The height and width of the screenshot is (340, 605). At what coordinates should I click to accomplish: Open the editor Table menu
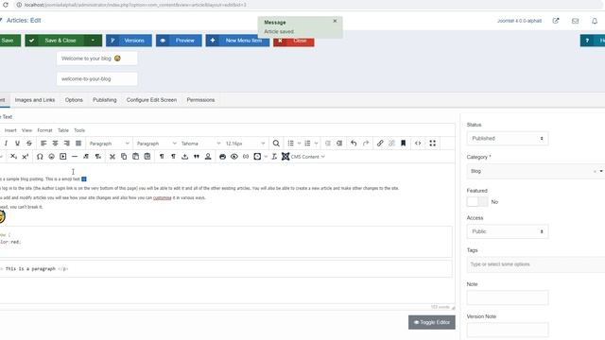[x=63, y=130]
